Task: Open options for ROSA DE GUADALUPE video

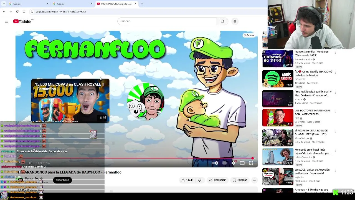Action: [335, 131]
